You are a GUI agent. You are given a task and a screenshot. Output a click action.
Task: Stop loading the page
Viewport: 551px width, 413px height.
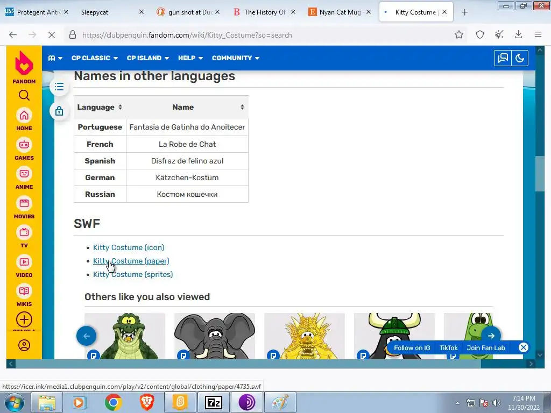click(51, 35)
